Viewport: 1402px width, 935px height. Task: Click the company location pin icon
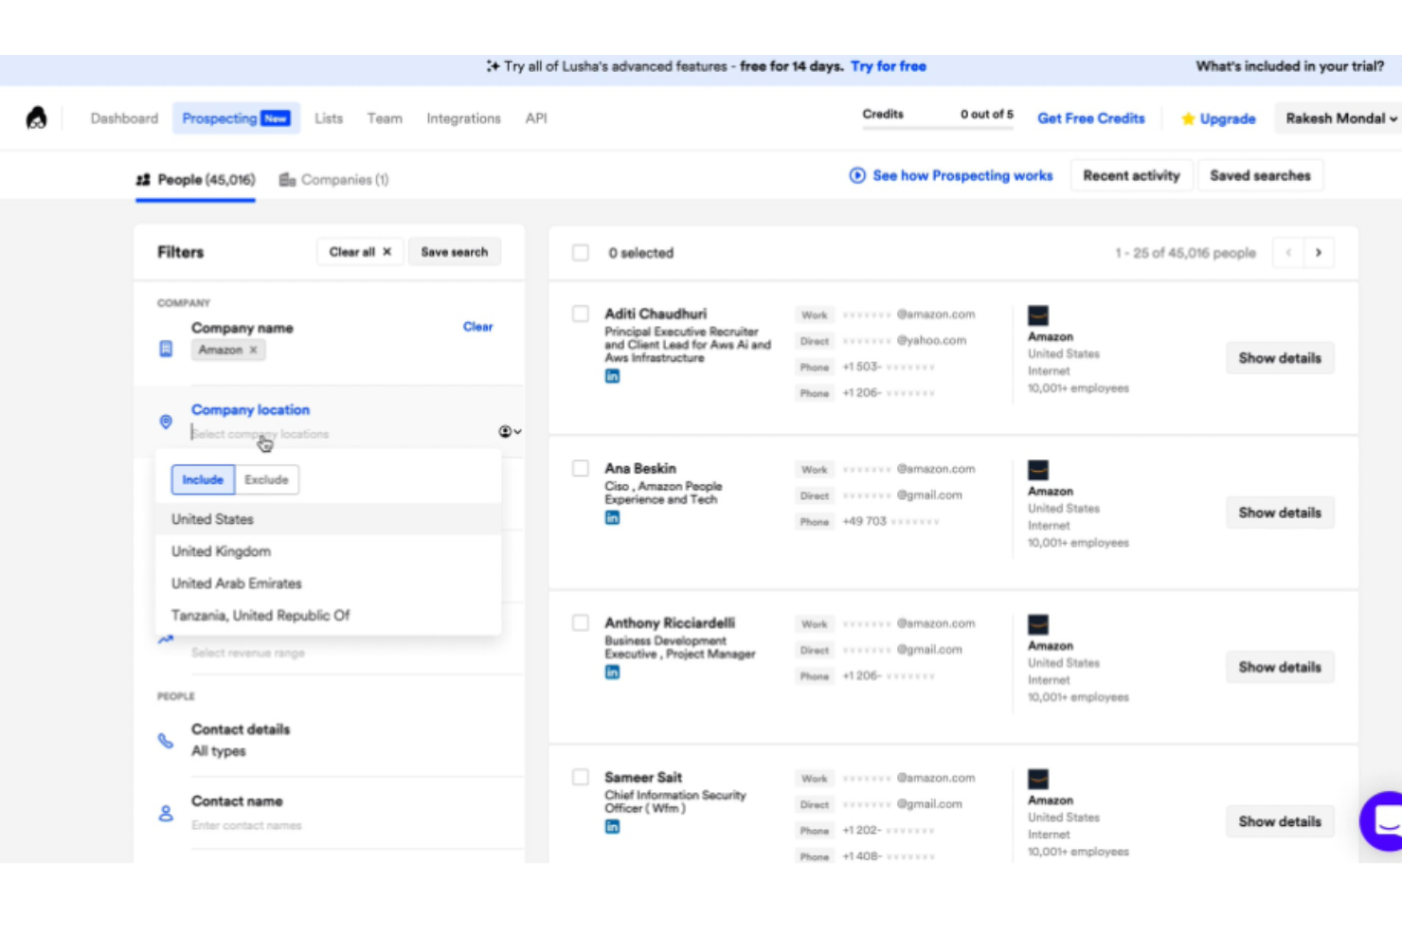(x=166, y=422)
